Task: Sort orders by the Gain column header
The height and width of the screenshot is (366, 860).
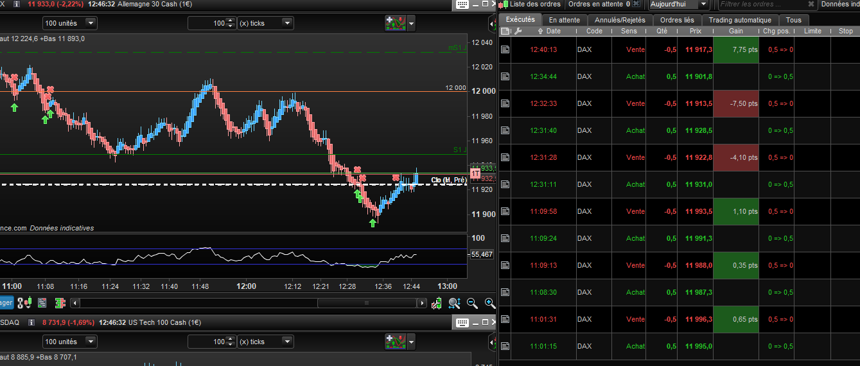Action: (x=736, y=31)
